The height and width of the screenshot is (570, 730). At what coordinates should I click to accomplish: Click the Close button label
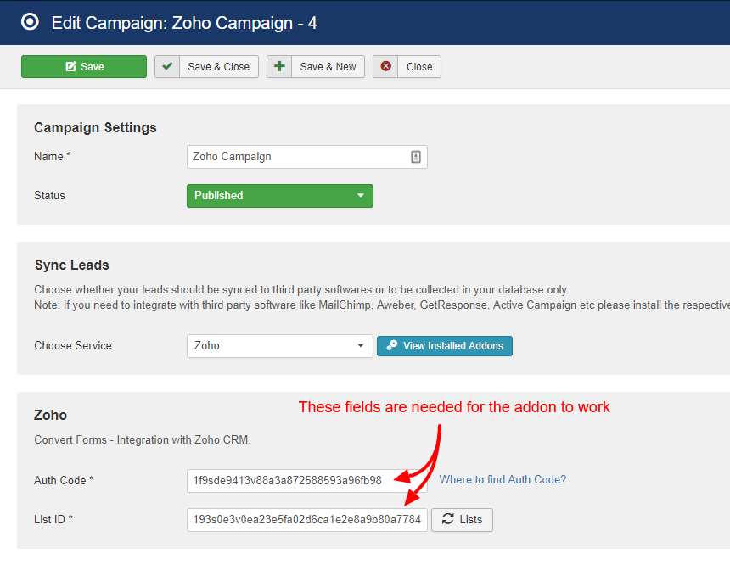(x=419, y=66)
